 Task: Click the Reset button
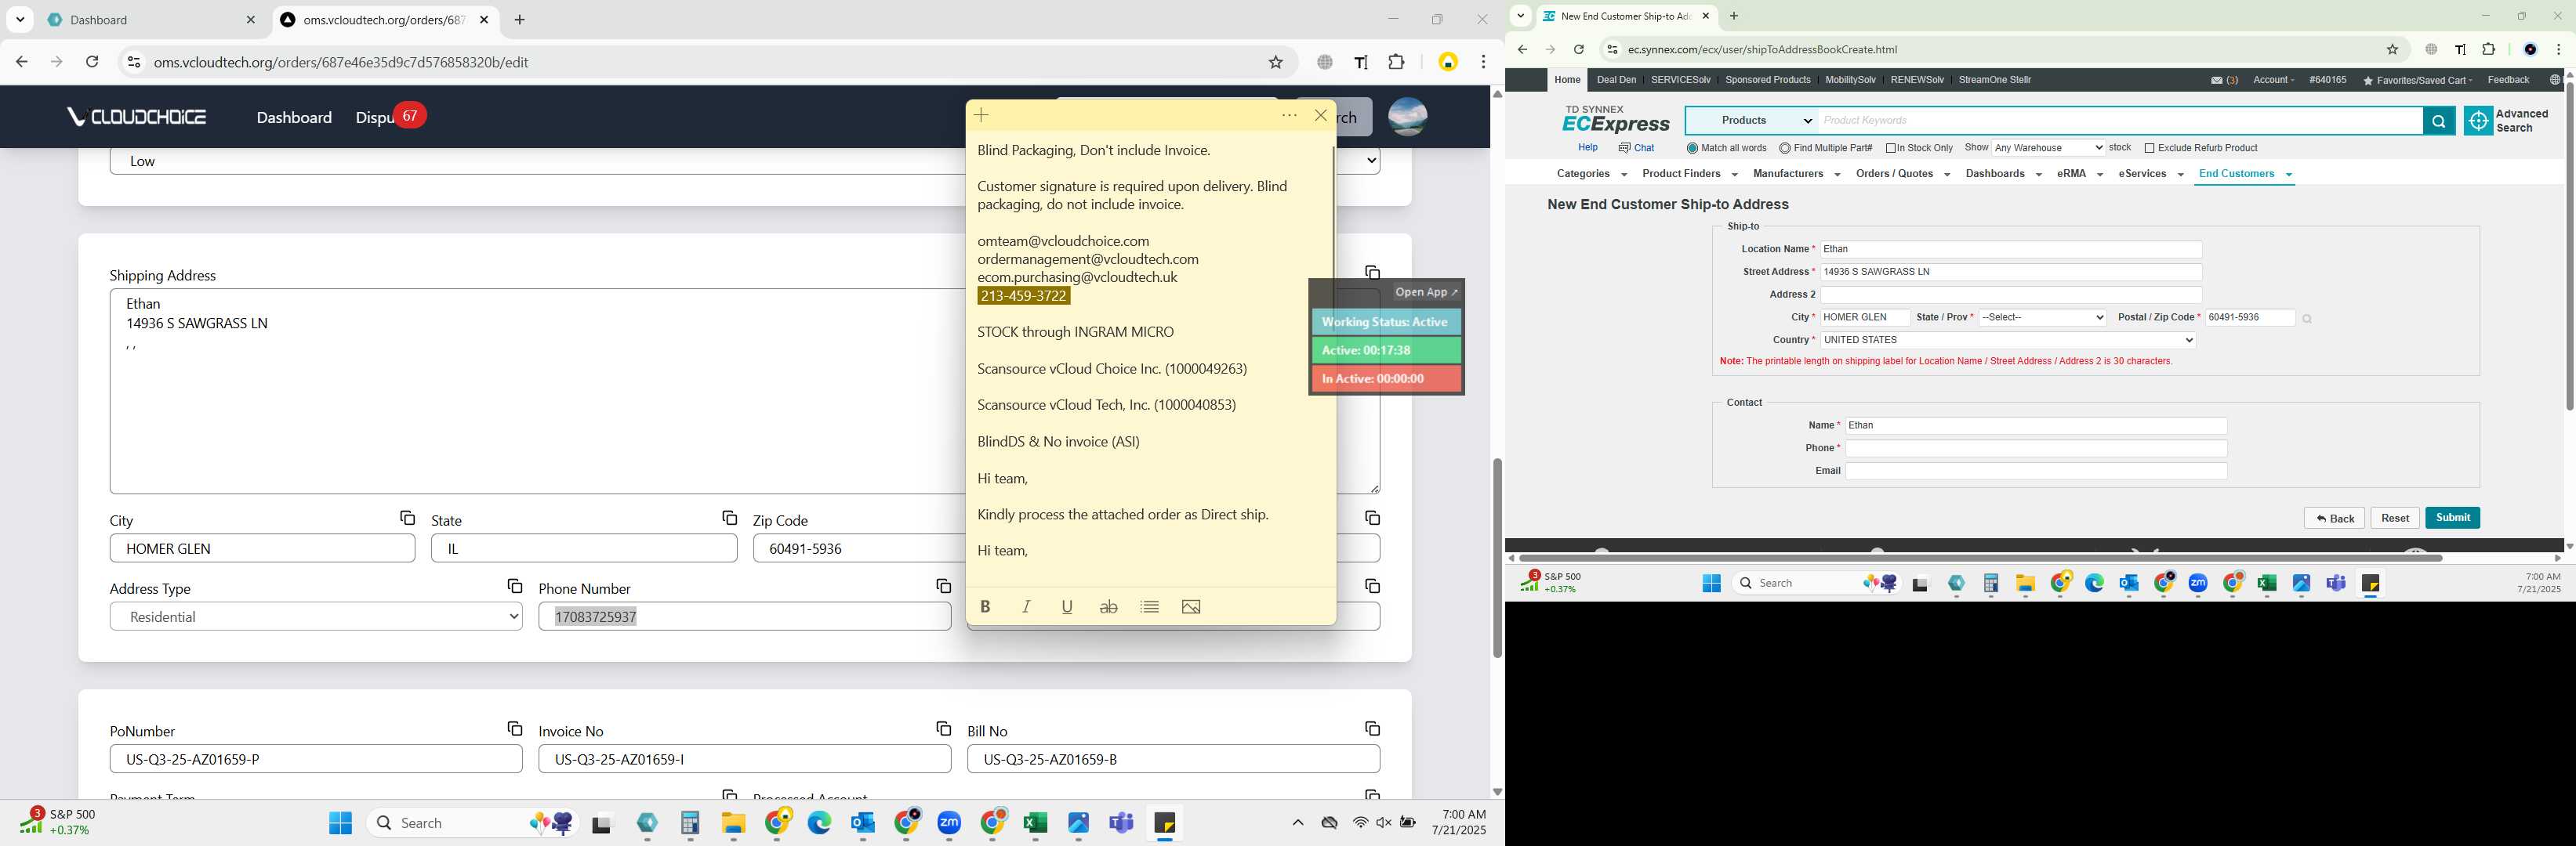[x=2394, y=517]
